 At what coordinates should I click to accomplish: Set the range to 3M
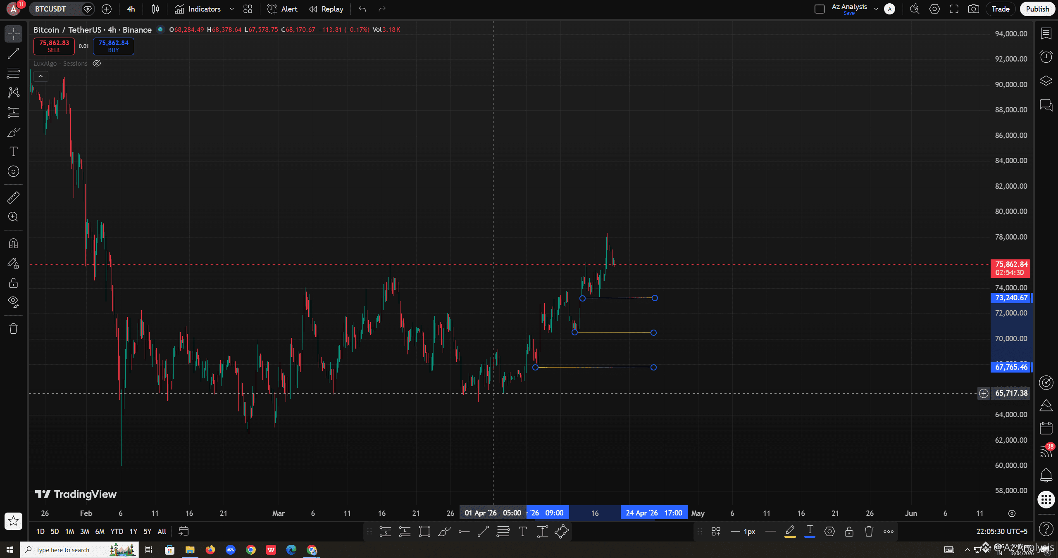85,532
